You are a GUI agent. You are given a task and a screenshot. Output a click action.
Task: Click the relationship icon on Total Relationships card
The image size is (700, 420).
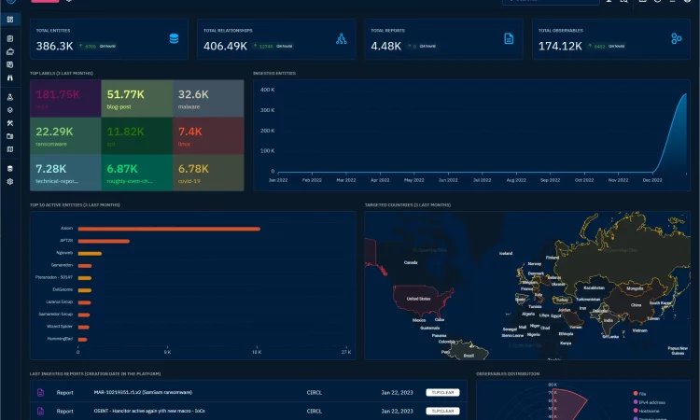coord(342,39)
